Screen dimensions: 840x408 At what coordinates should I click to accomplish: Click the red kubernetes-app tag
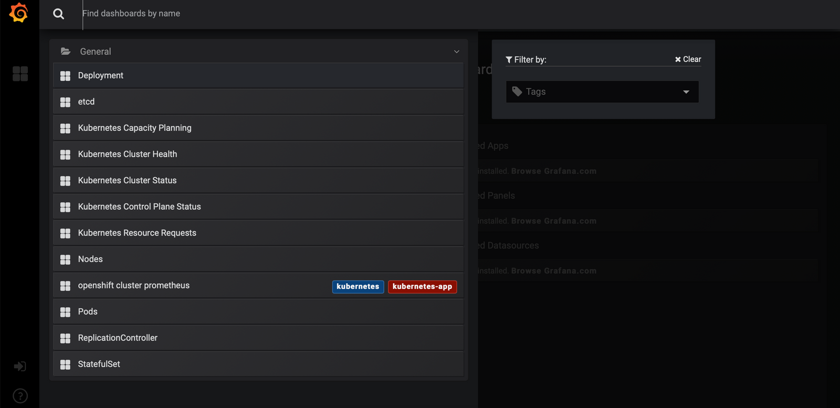(x=422, y=286)
